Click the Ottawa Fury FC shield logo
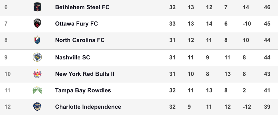The image size is (278, 115). (37, 24)
